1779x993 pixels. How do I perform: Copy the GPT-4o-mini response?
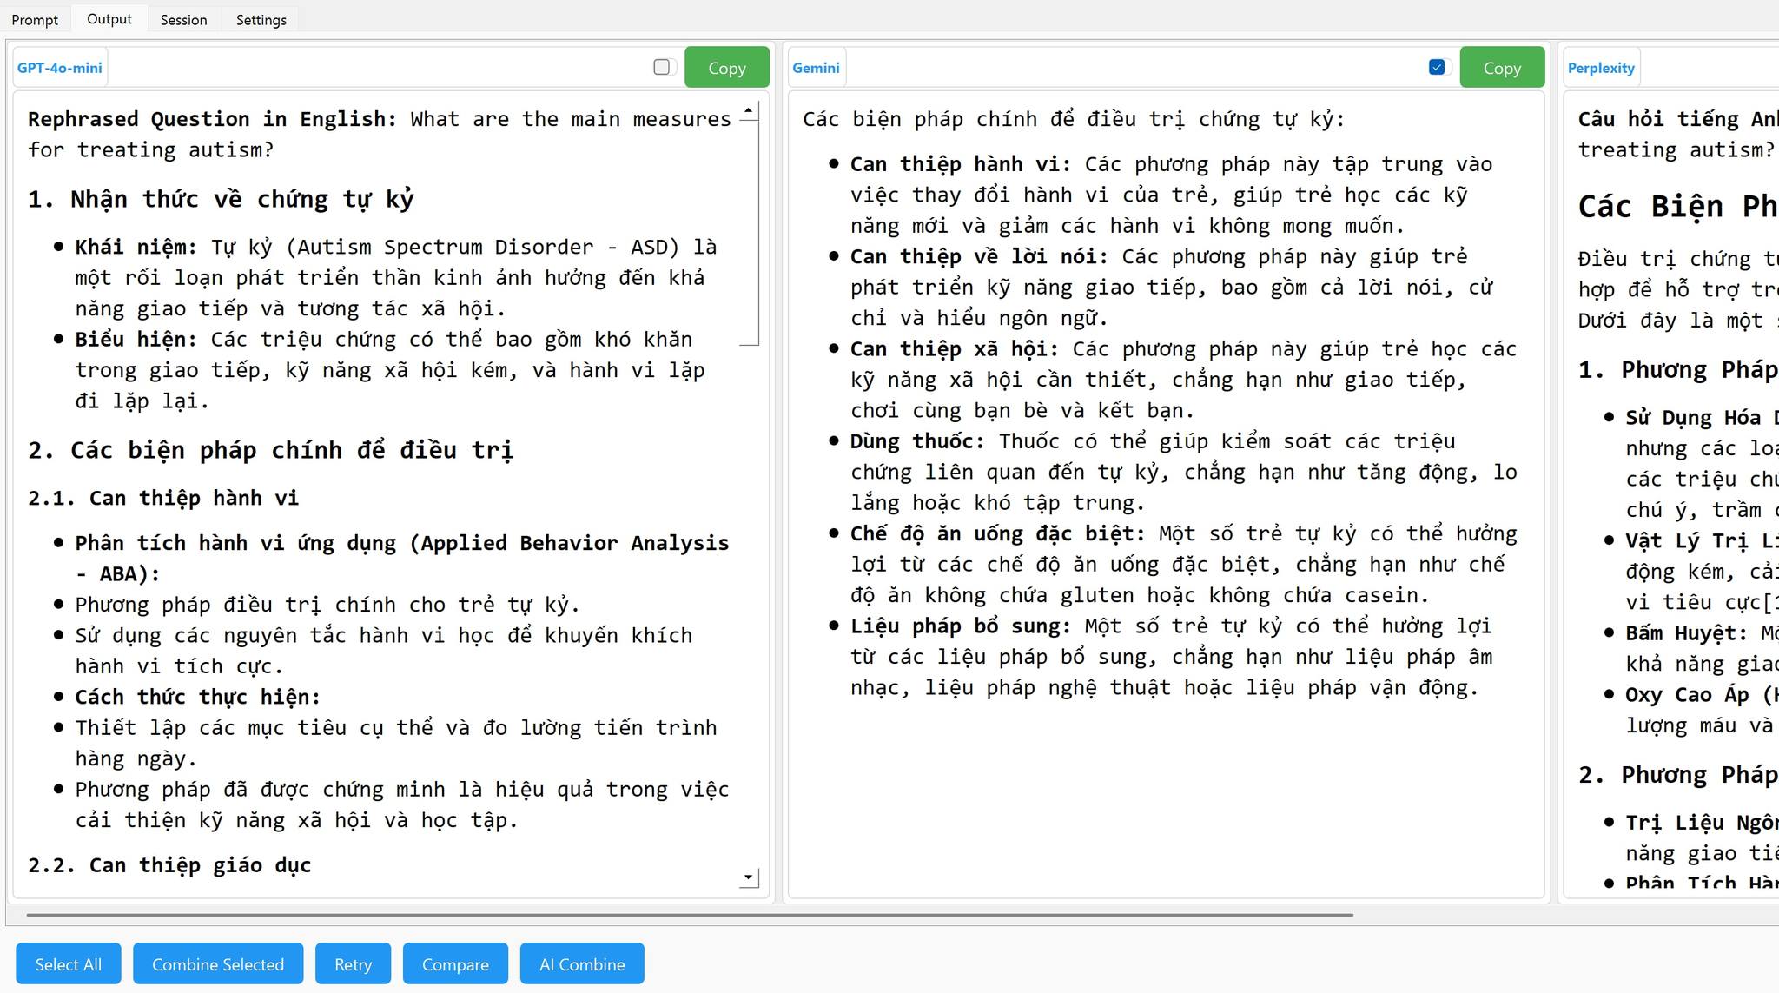click(726, 68)
